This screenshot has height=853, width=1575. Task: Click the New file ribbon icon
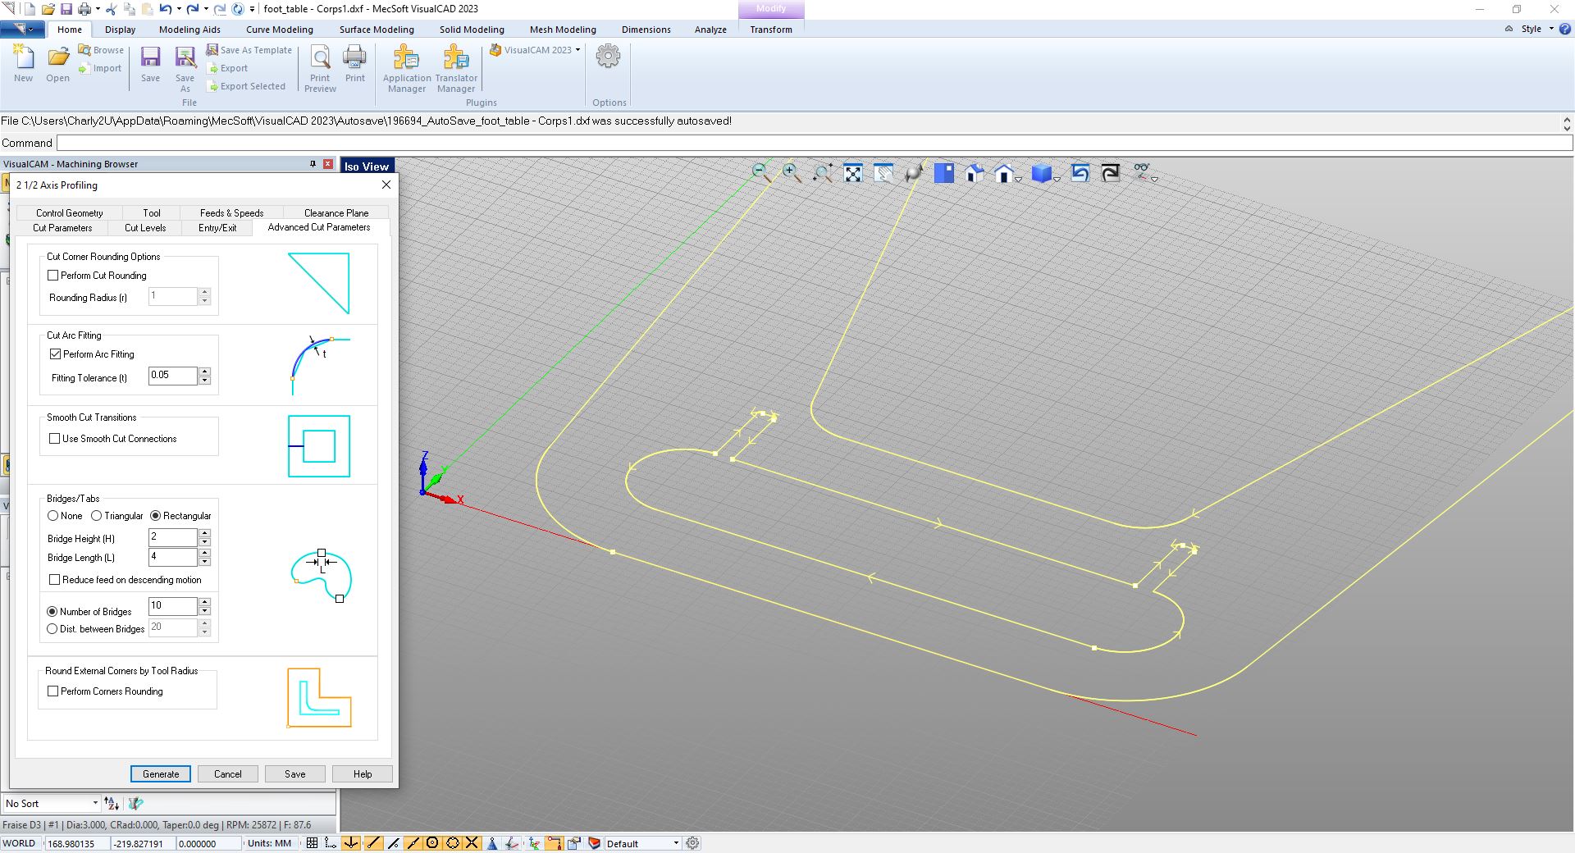[23, 64]
